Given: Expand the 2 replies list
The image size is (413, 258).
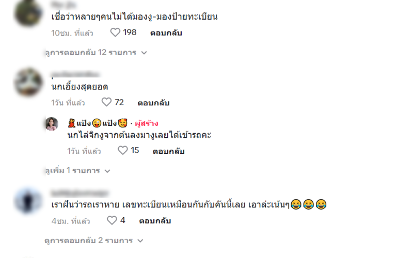Looking at the screenshot, I should (94, 240).
